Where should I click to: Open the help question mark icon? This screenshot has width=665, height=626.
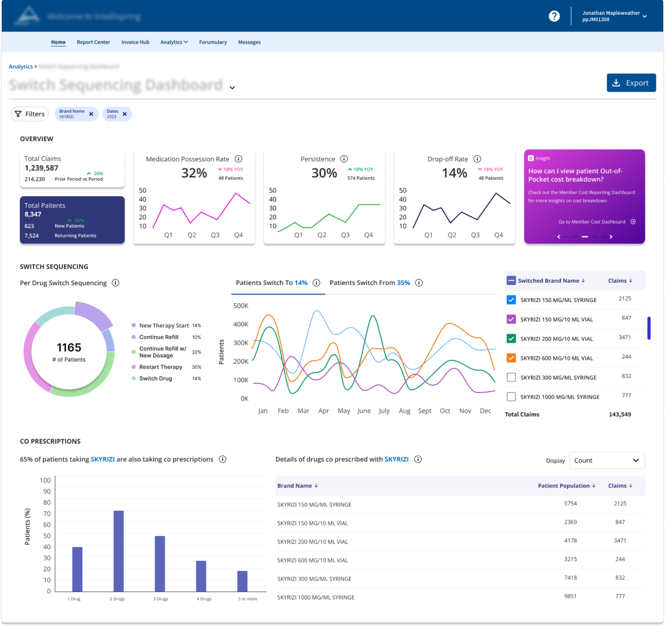pyautogui.click(x=554, y=16)
